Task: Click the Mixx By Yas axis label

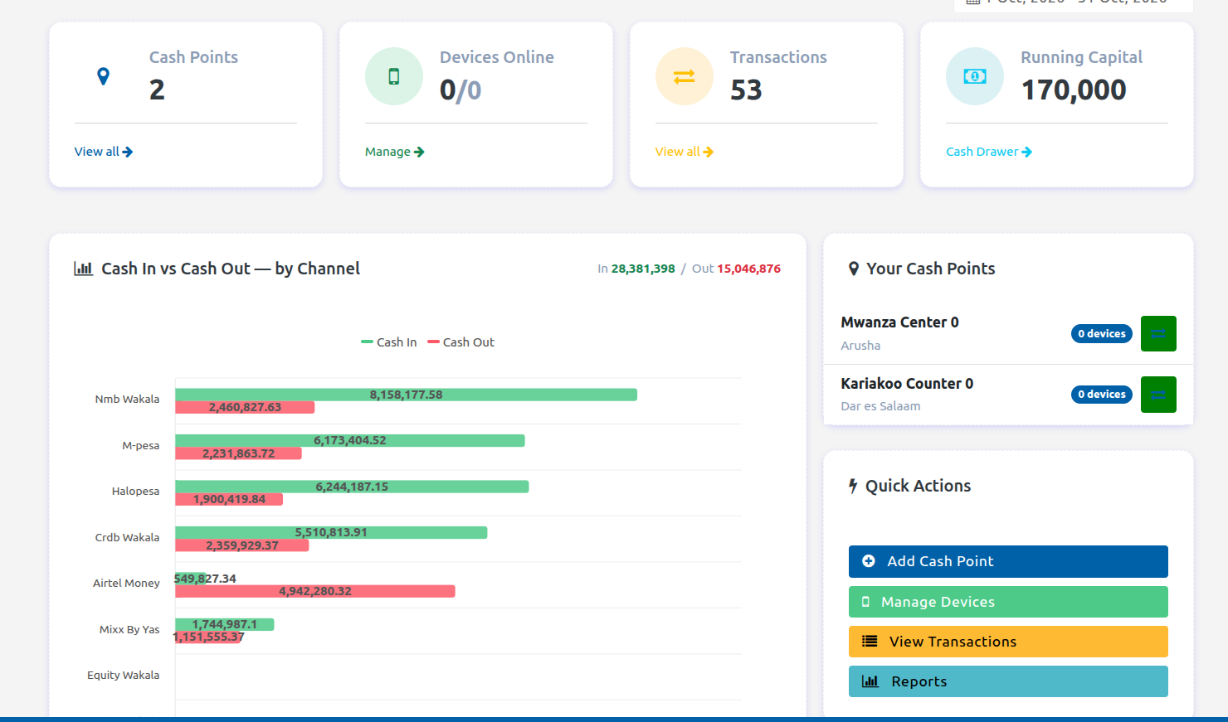Action: pyautogui.click(x=129, y=629)
